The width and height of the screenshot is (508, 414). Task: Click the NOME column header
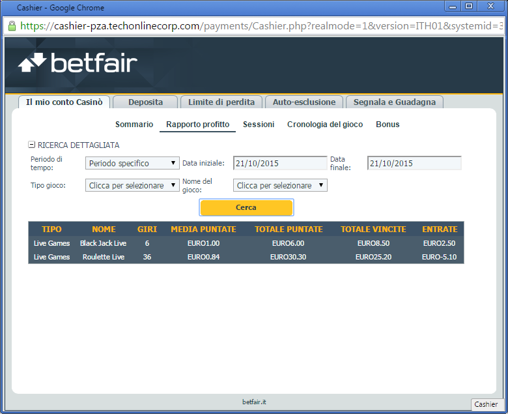click(104, 229)
